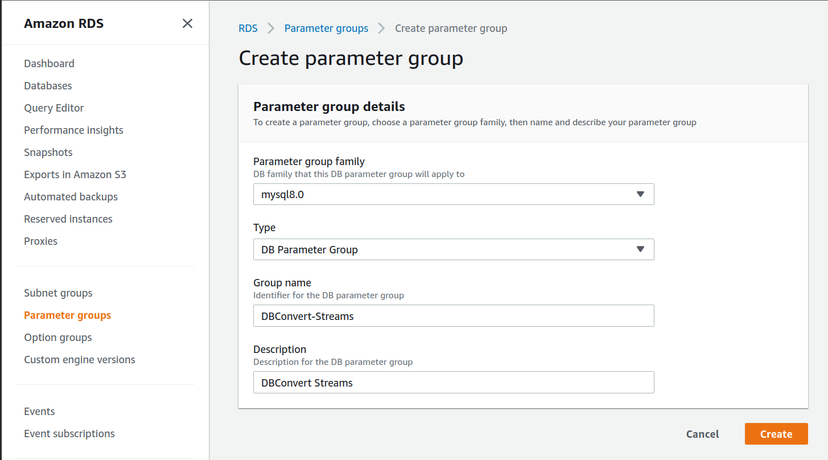The height and width of the screenshot is (460, 828).
Task: Click the orange Create button
Action: pos(776,434)
